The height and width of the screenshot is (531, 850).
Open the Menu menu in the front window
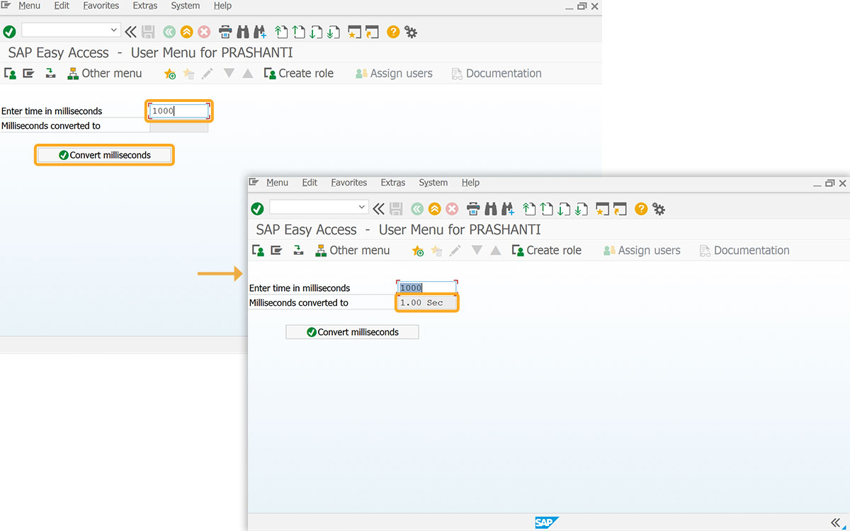pos(277,183)
